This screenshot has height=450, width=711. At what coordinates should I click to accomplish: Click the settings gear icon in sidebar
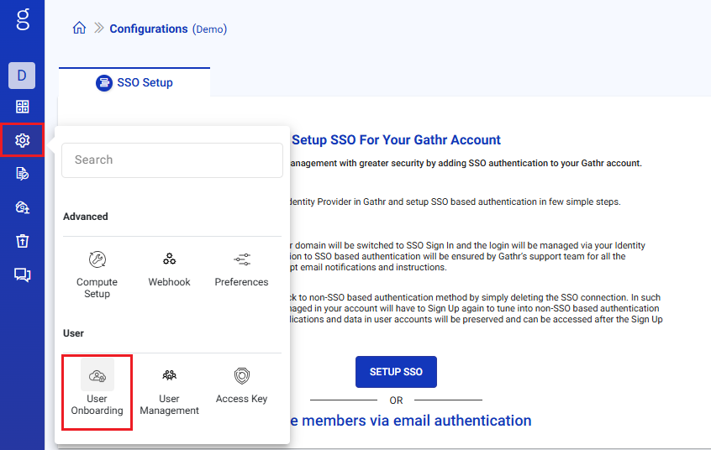point(23,140)
